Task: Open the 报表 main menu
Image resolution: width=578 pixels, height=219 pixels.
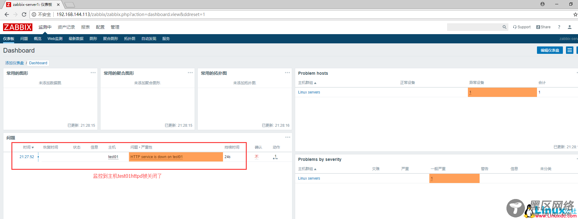Action: [x=85, y=27]
